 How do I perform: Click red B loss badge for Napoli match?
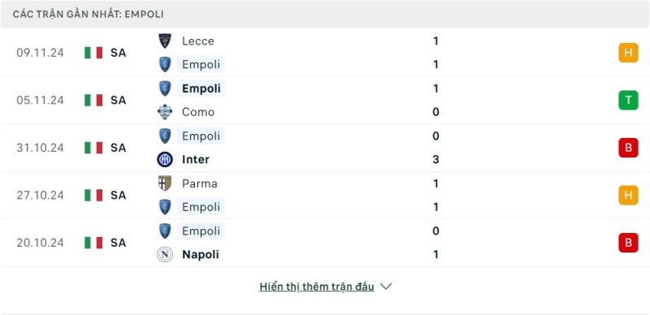click(628, 243)
